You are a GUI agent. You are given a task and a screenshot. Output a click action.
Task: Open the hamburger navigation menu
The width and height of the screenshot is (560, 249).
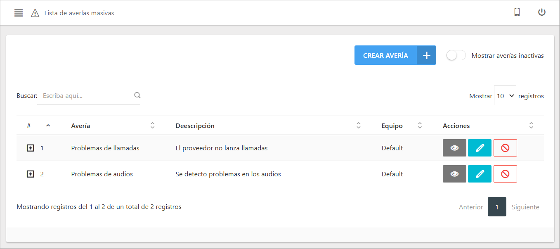[x=18, y=12]
